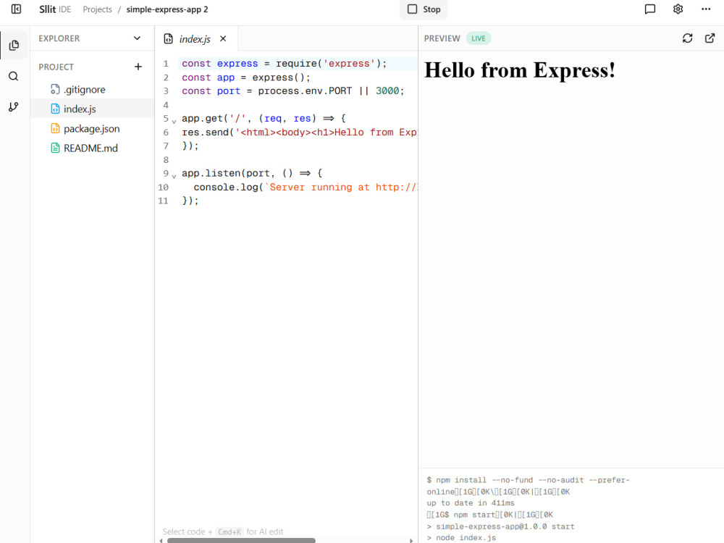Click the simple-express-app 2 project name
This screenshot has width=724, height=543.
click(x=167, y=9)
